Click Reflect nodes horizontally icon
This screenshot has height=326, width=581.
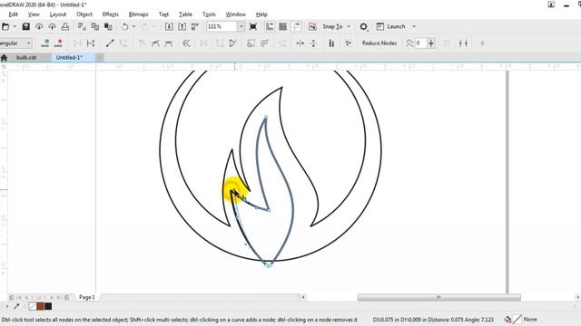pyautogui.click(x=300, y=43)
